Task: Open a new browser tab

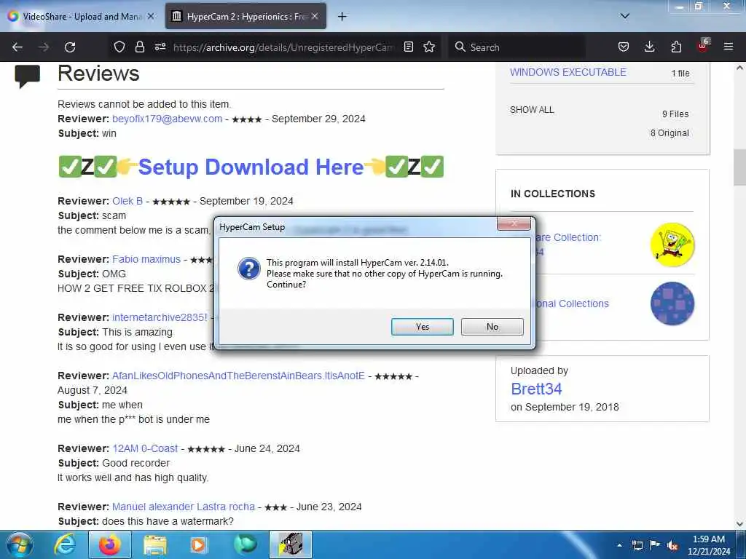Action: (342, 17)
